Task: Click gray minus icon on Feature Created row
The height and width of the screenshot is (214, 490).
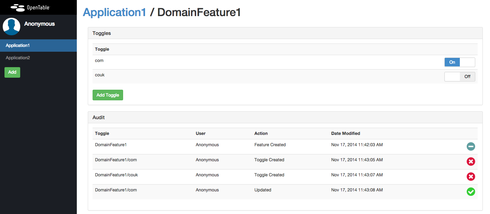Action: [x=471, y=147]
